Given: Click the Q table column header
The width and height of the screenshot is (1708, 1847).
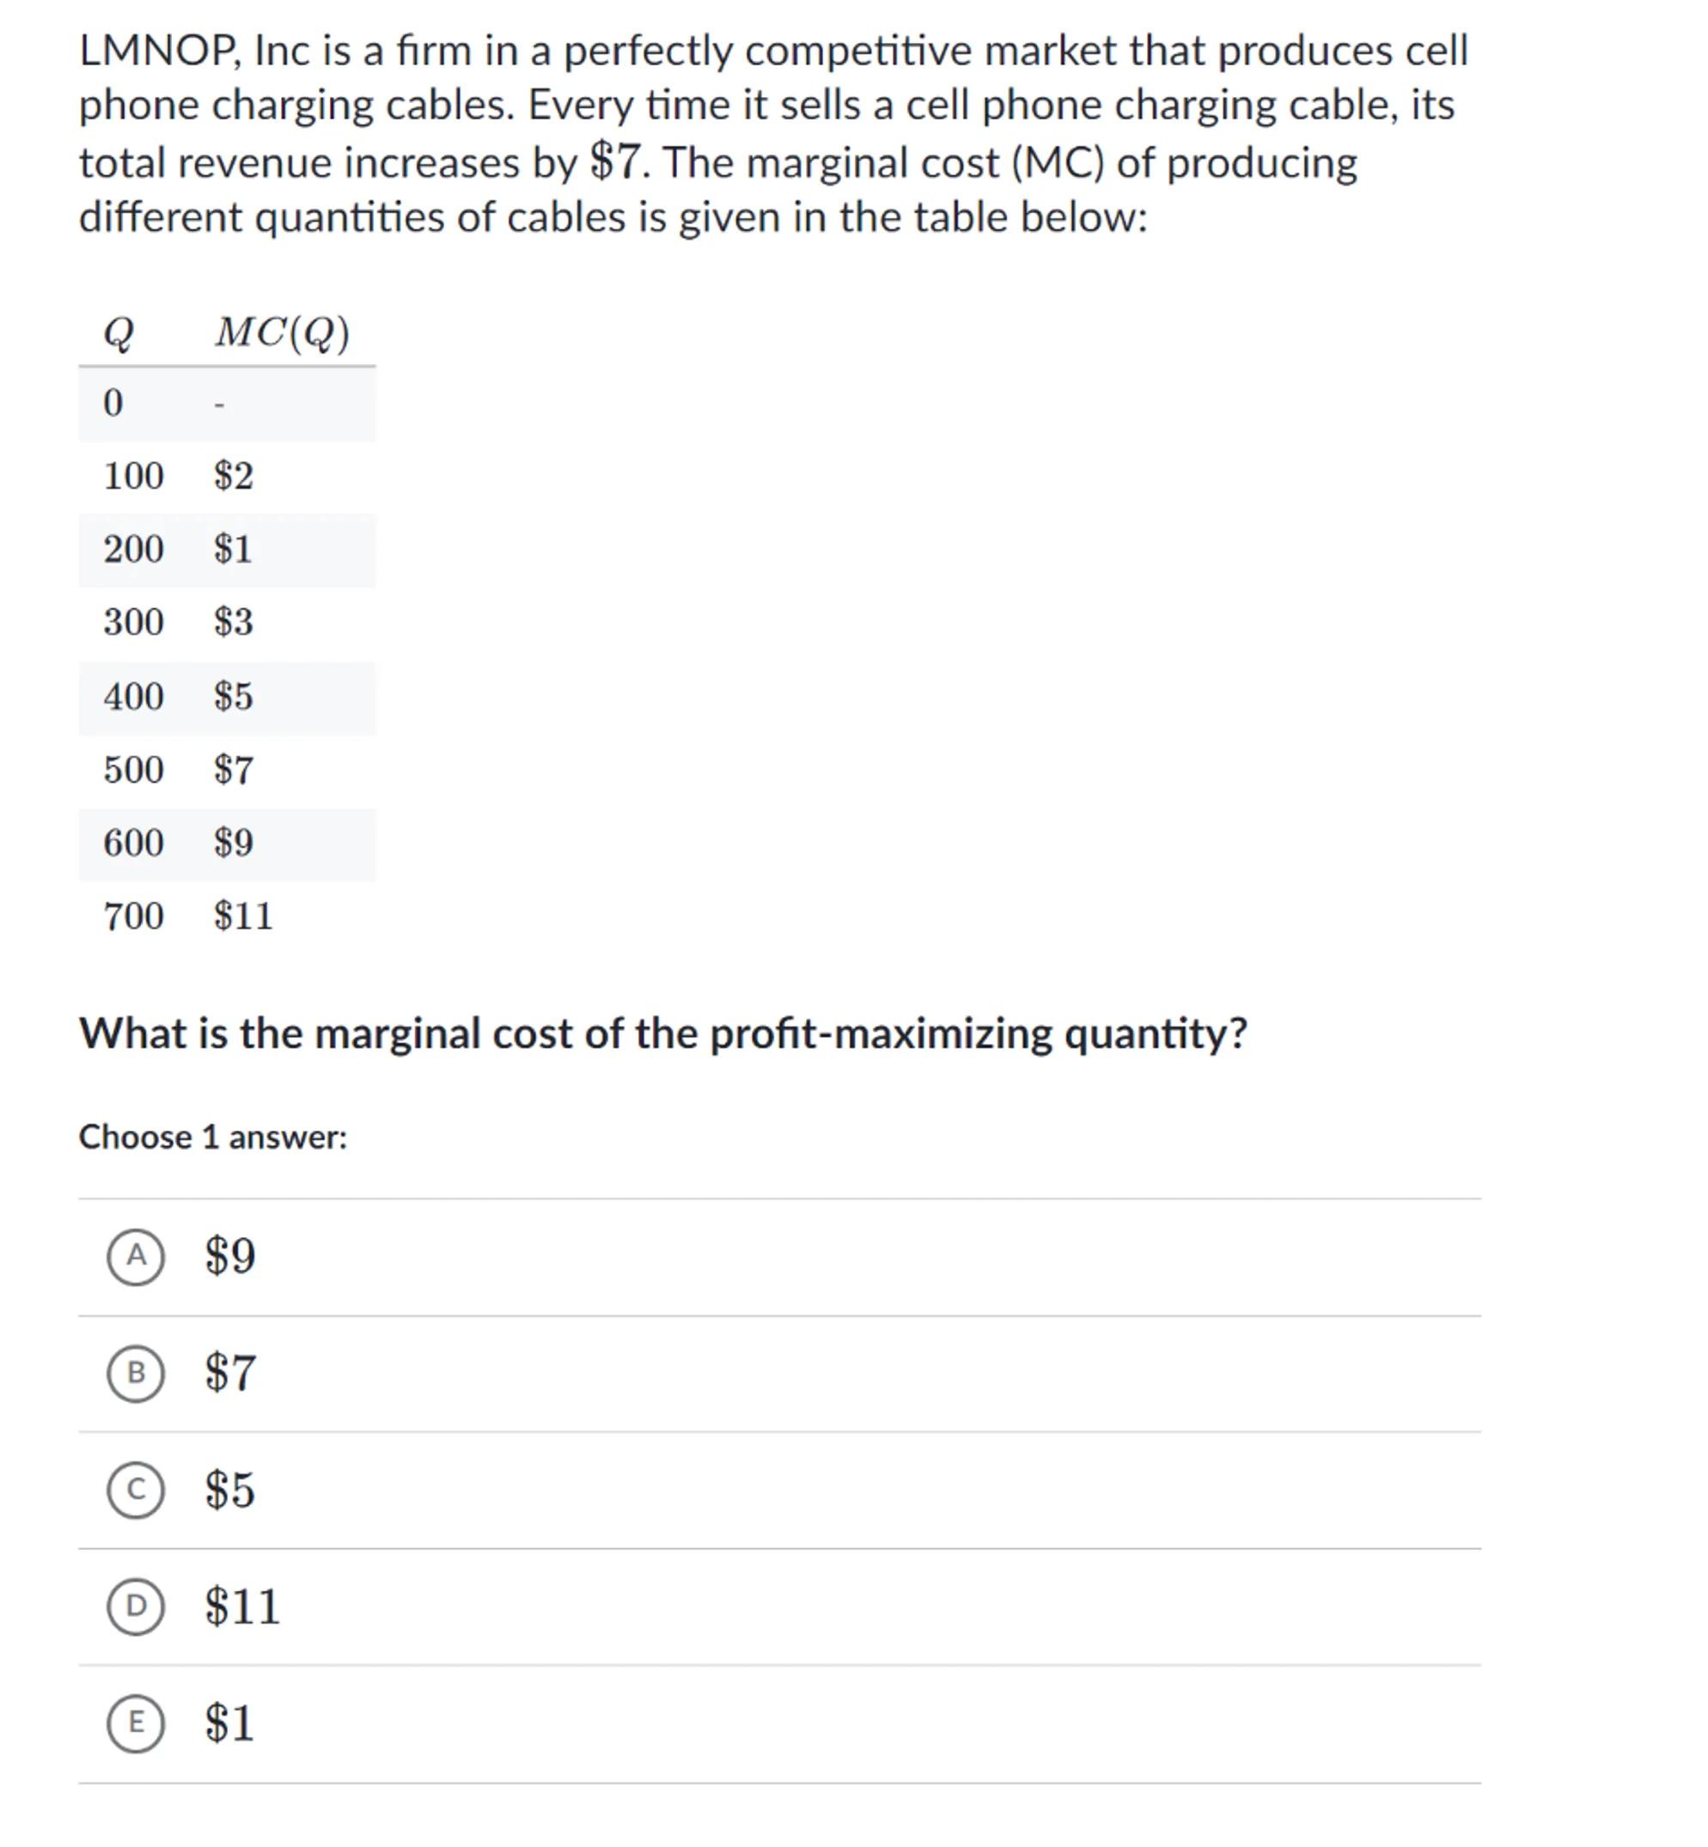Looking at the screenshot, I should (x=119, y=332).
